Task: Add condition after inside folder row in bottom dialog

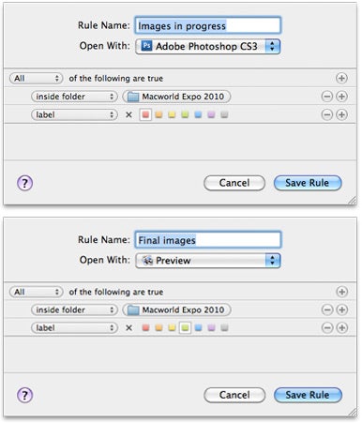Action: click(342, 310)
